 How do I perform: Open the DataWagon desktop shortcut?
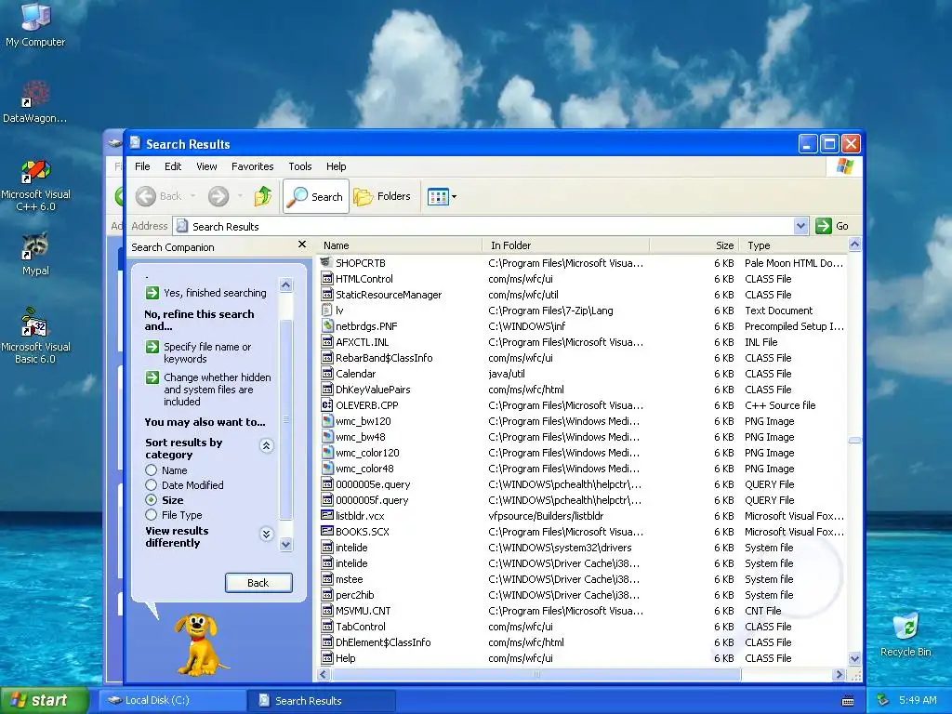(35, 100)
